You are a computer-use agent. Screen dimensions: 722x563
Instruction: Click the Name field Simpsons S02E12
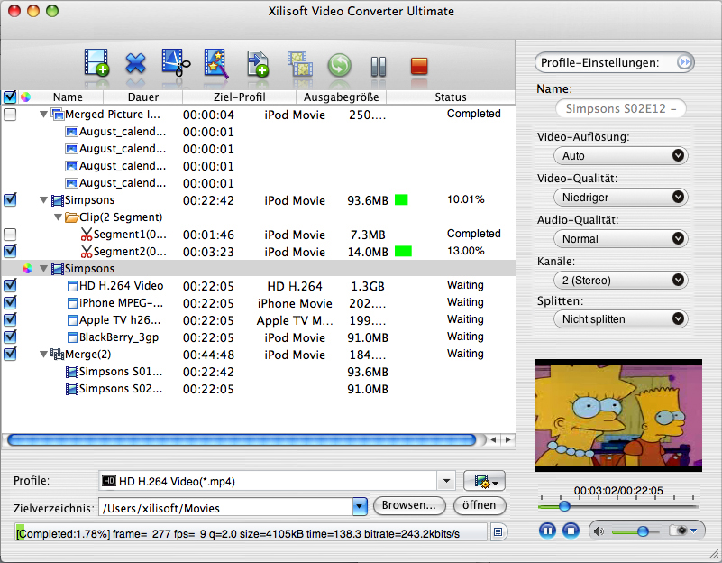click(x=621, y=109)
